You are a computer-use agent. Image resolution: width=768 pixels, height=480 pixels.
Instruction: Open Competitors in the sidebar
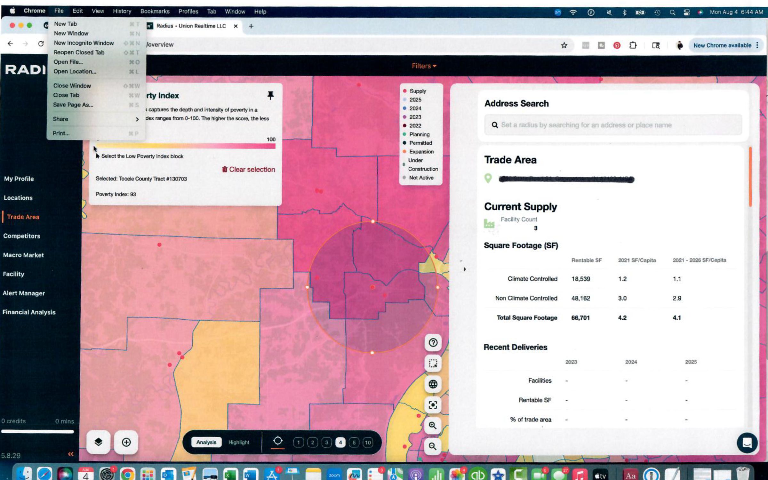pyautogui.click(x=22, y=236)
